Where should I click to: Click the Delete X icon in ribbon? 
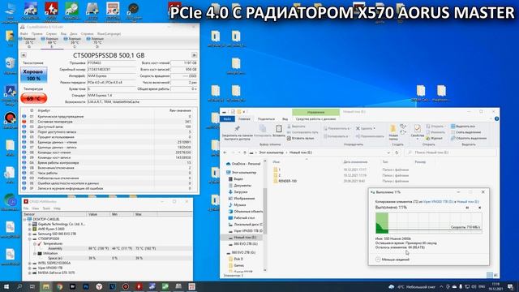coord(358,128)
